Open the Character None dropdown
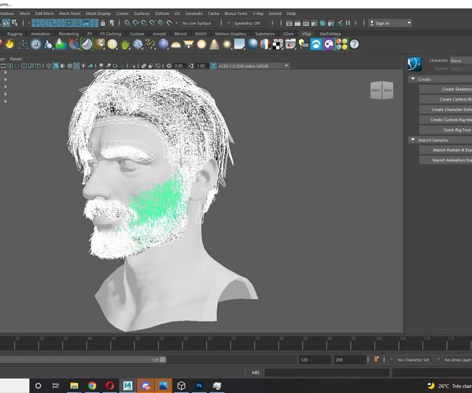Screen dimensions: 472x393 tap(461, 61)
